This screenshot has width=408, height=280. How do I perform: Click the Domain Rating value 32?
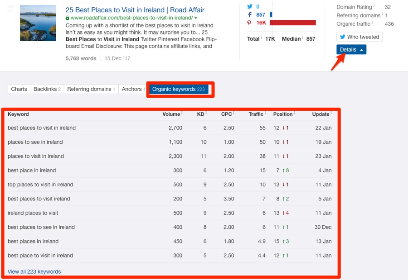pyautogui.click(x=388, y=7)
